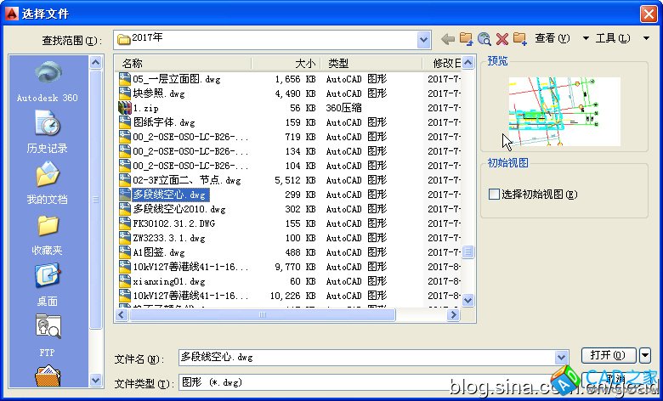
Task: Expand the 文件名 combo box arrow
Action: (561, 358)
